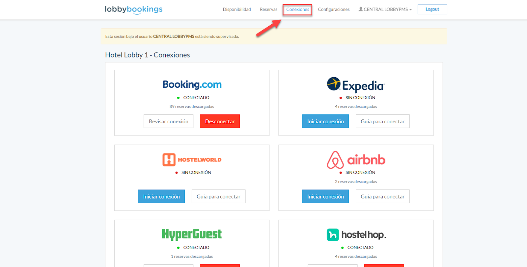527x267 pixels.
Task: Click Iniciar conexión for Hostelworld
Action: [161, 196]
